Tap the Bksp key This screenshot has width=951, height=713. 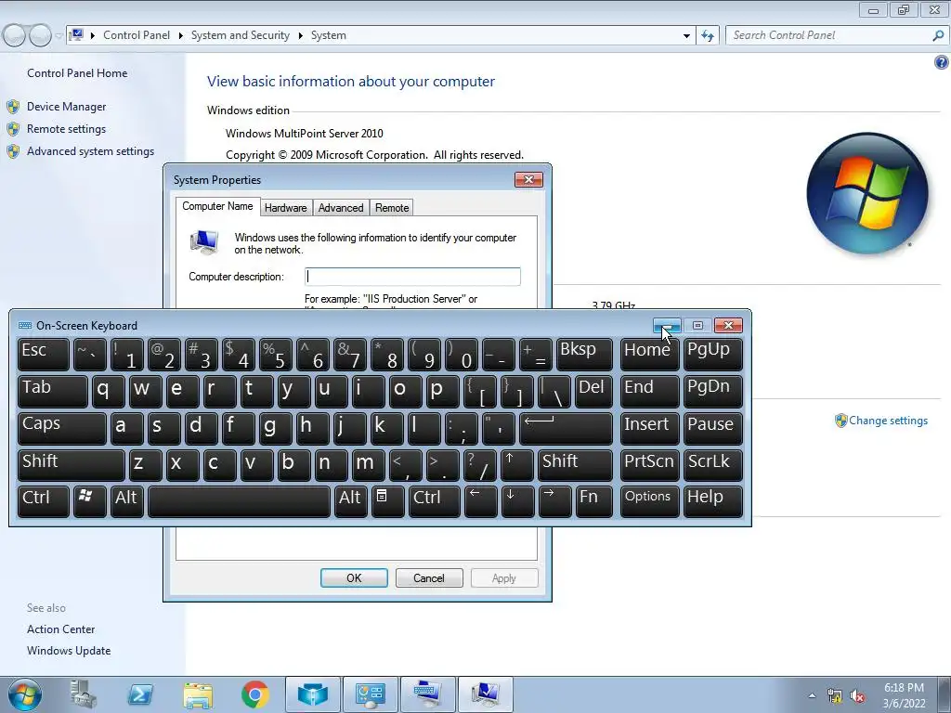tap(585, 355)
